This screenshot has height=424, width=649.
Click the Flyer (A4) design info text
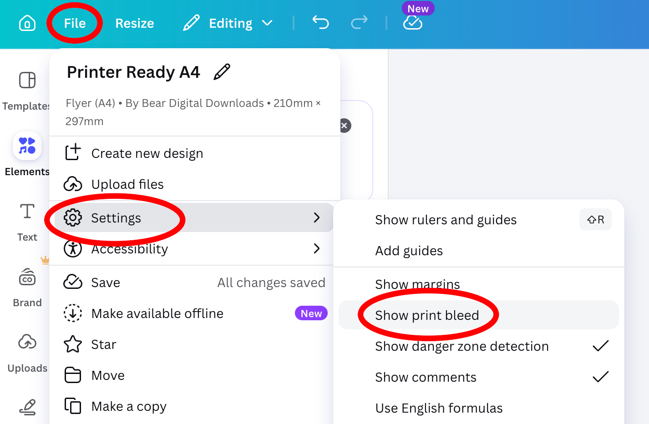click(x=193, y=112)
